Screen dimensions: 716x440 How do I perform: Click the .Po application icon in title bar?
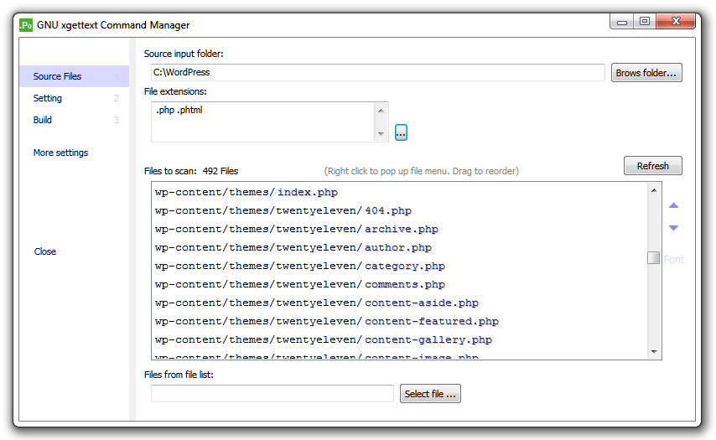click(x=26, y=24)
